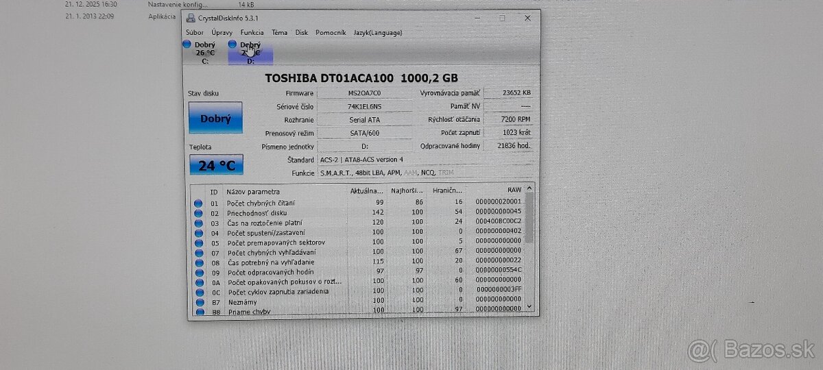Open the Pomocník menu
Image resolution: width=823 pixels, height=370 pixels.
tap(331, 32)
